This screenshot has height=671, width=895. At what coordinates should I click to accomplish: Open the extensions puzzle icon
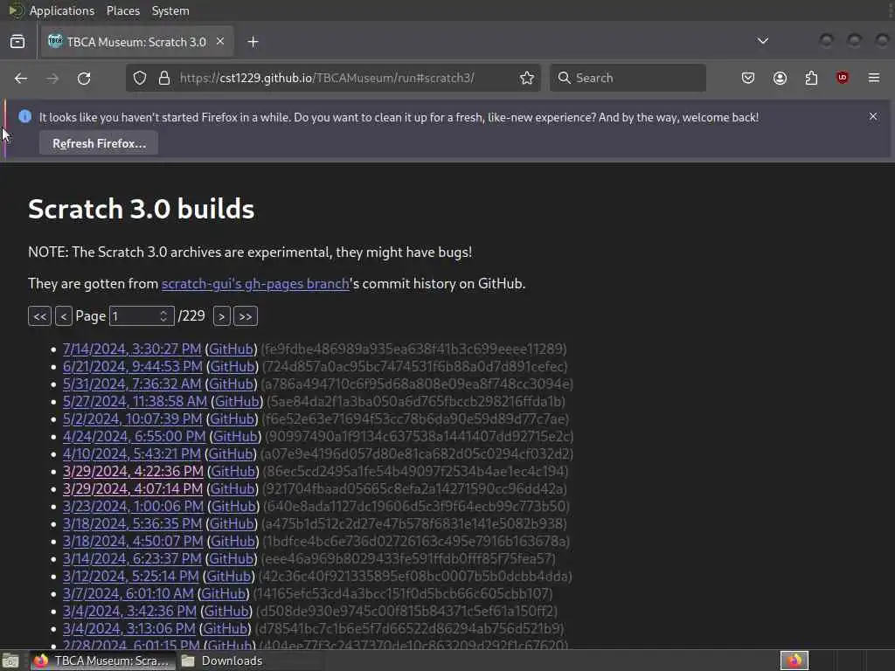[x=811, y=78]
